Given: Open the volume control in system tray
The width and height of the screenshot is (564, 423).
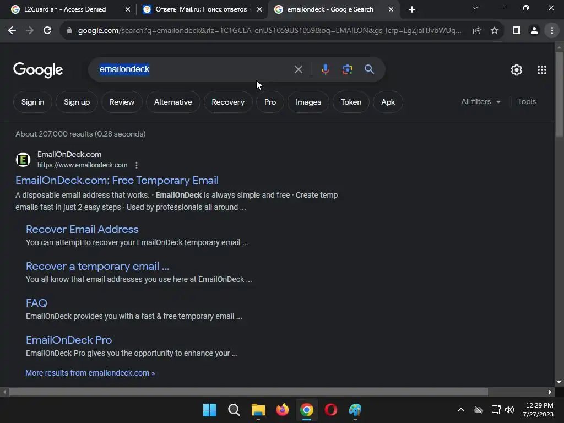Looking at the screenshot, I should pos(509,410).
